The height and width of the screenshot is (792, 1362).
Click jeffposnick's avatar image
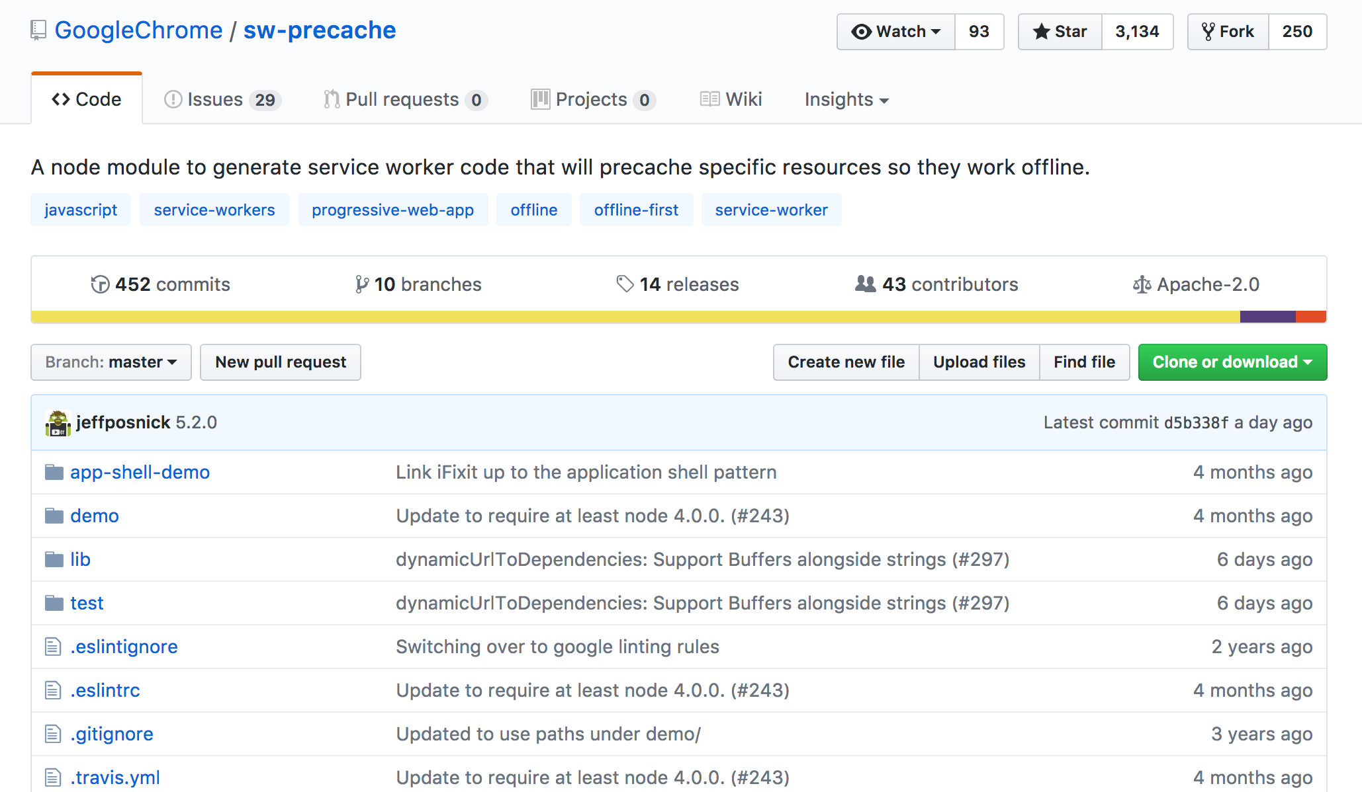[x=58, y=422]
